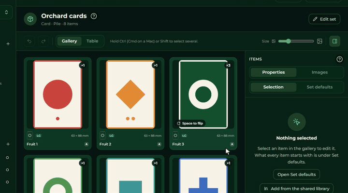
Task: Click the LG tag on Fruit 3
Action: [x=184, y=136]
